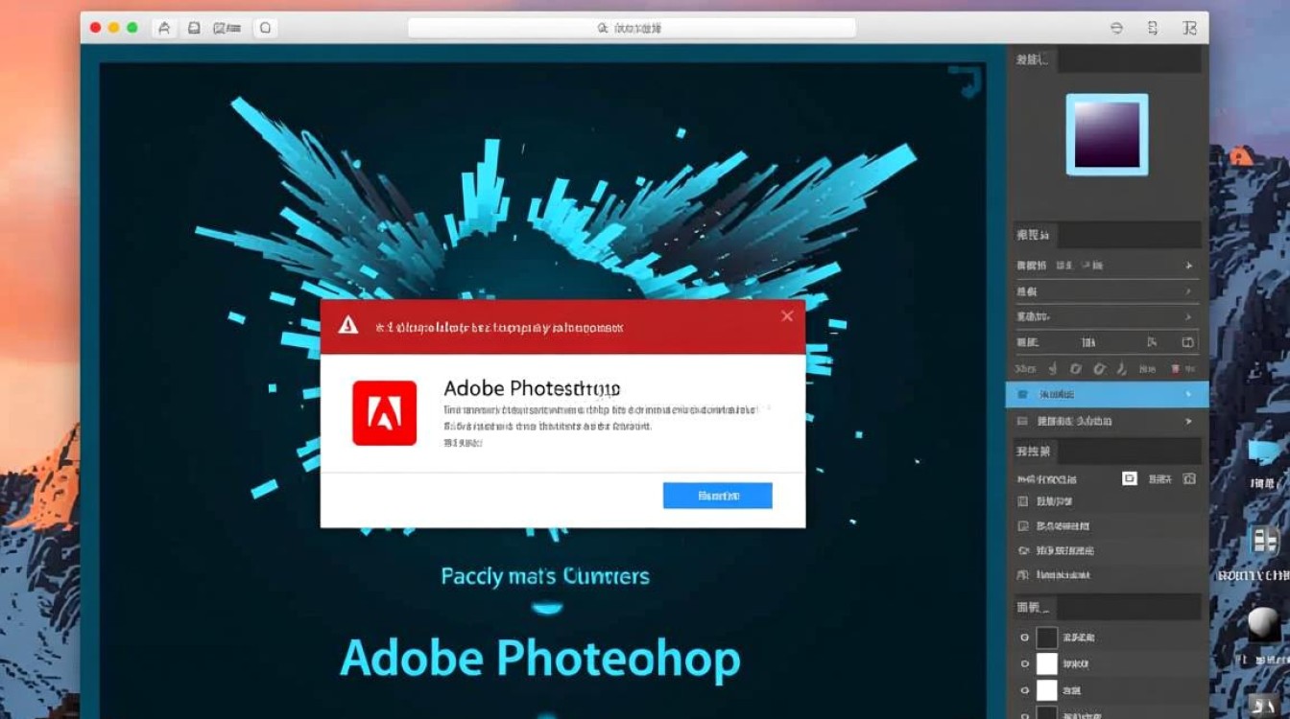Viewport: 1290px width, 719px height.
Task: Click the rightmost icon in the title bar
Action: coord(1190,28)
